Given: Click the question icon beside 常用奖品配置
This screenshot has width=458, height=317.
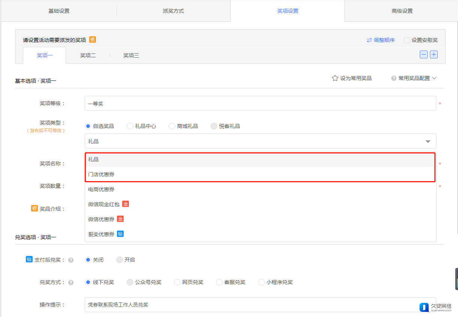Looking at the screenshot, I should (394, 78).
